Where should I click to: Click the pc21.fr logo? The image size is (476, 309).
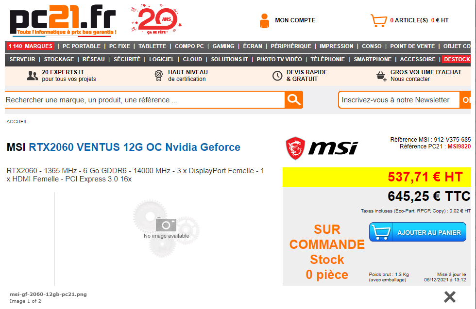(63, 21)
